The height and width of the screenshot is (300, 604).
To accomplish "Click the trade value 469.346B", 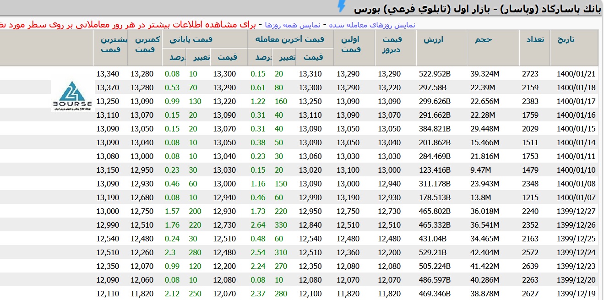I will tap(435, 294).
